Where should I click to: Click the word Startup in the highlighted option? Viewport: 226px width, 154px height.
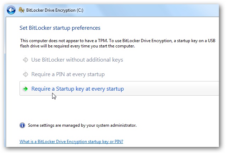65,89
